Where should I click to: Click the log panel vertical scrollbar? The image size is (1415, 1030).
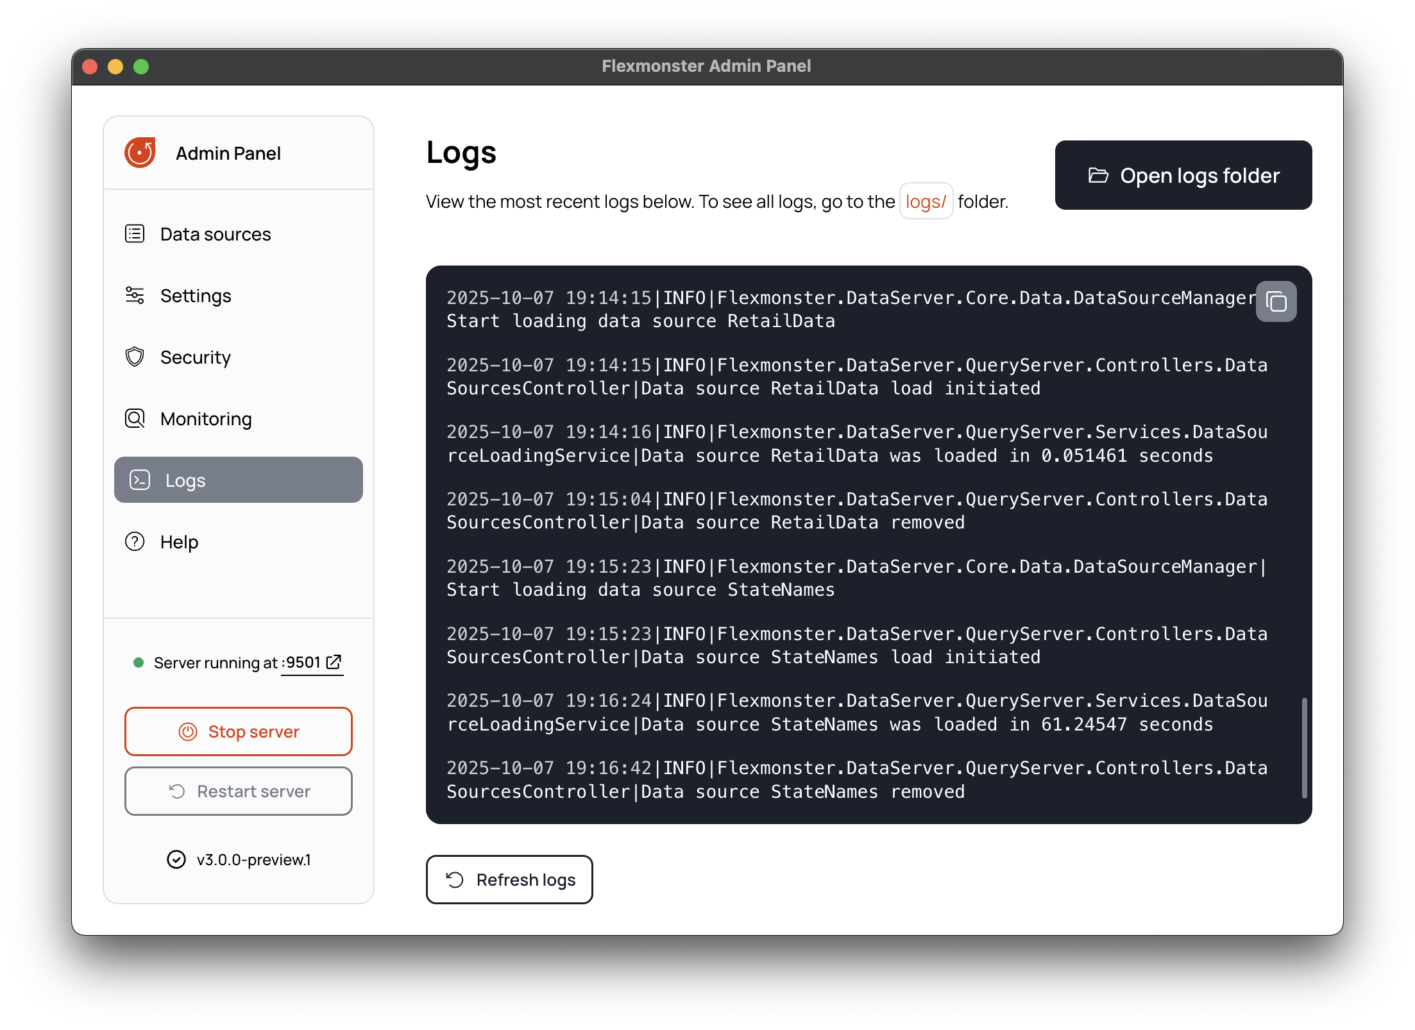(x=1304, y=748)
